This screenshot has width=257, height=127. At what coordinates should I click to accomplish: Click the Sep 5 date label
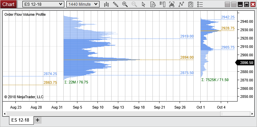tap(77, 107)
